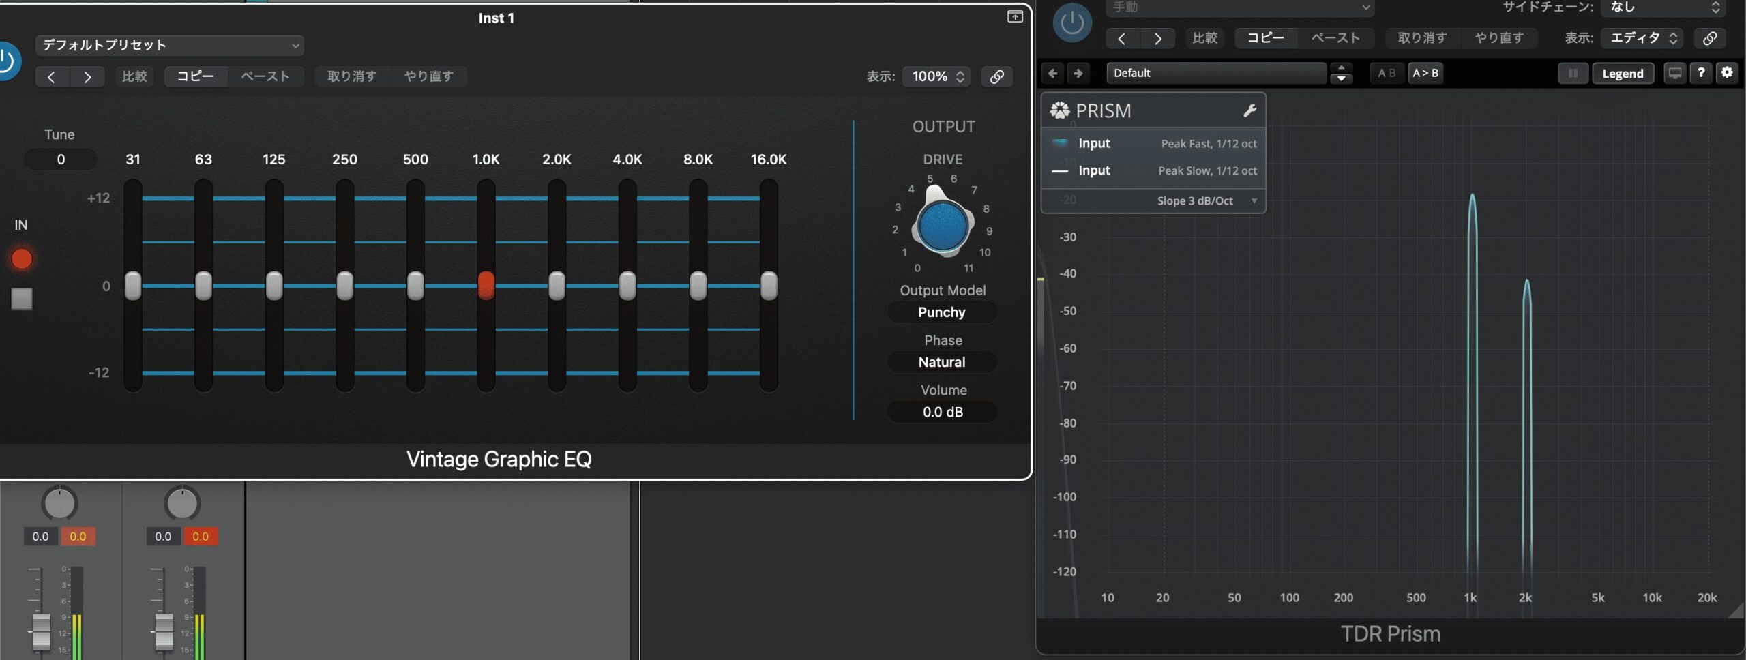This screenshot has height=660, width=1746.
Task: Click the TDR Prism next preset arrow
Action: (x=1078, y=73)
